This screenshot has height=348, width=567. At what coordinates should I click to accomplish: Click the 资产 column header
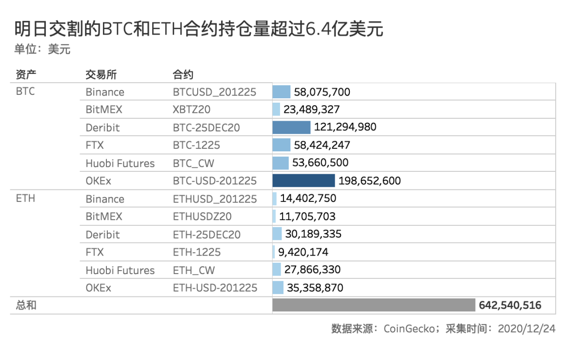tap(26, 74)
